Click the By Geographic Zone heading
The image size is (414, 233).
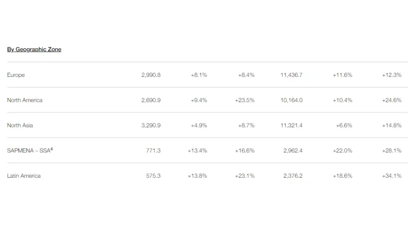pos(34,49)
